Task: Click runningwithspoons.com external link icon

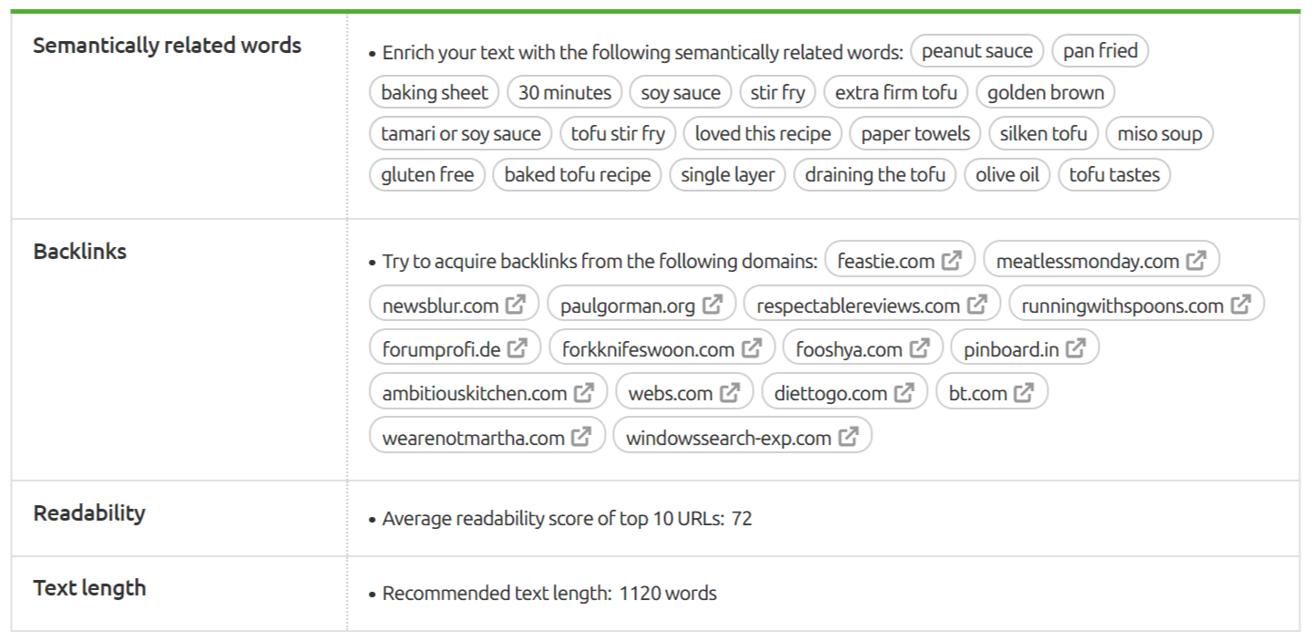Action: tap(1241, 304)
